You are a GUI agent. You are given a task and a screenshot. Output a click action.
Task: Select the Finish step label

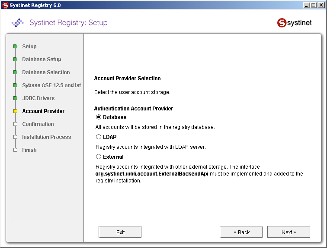pyautogui.click(x=29, y=150)
